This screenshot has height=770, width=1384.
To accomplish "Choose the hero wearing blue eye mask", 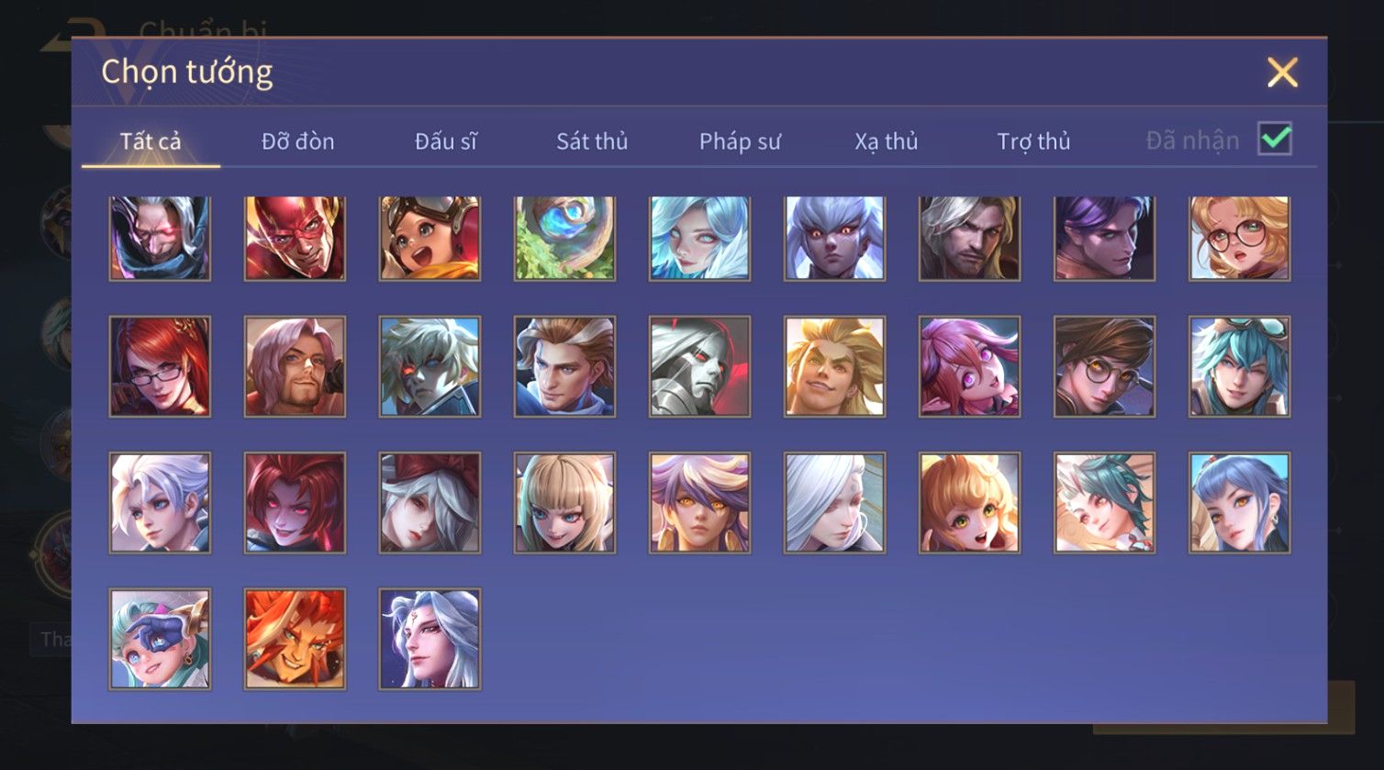I will 160,639.
